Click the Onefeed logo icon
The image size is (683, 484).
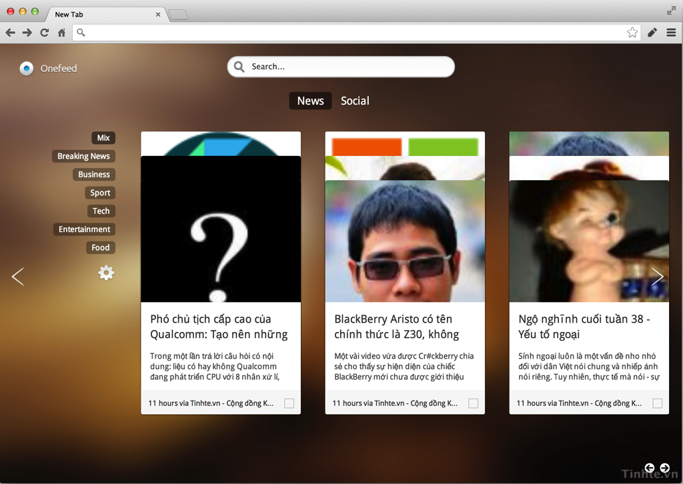tap(27, 69)
